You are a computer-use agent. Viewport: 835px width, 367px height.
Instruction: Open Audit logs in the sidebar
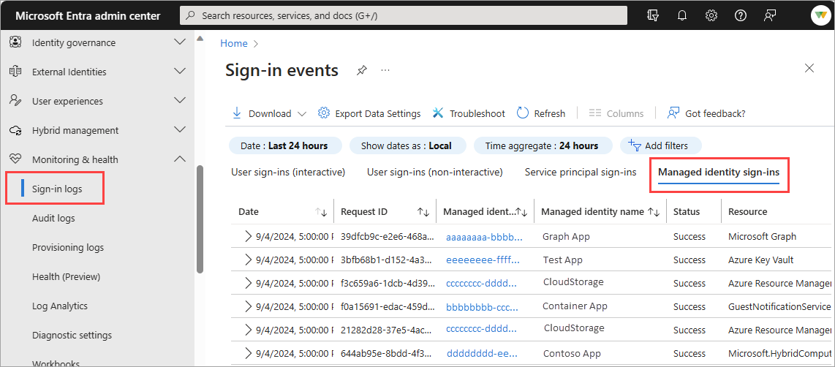click(x=53, y=219)
